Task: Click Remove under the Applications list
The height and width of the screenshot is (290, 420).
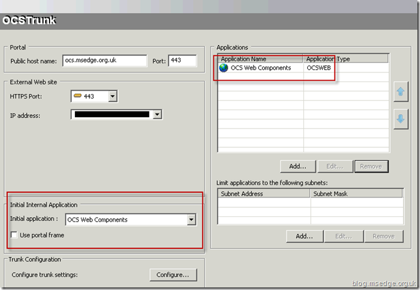Action: point(371,166)
